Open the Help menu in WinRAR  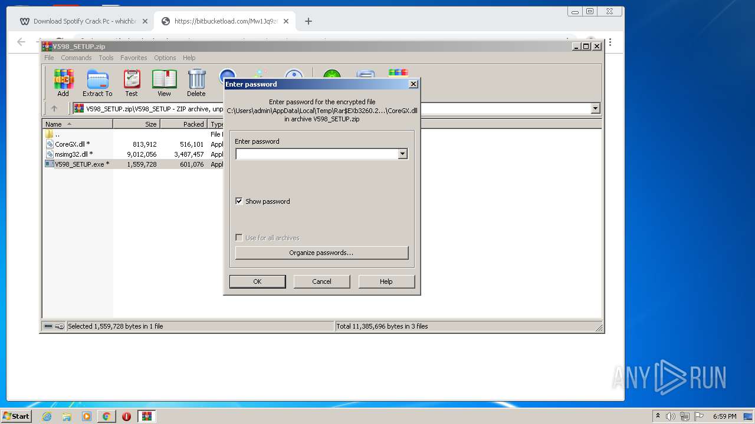pos(189,58)
